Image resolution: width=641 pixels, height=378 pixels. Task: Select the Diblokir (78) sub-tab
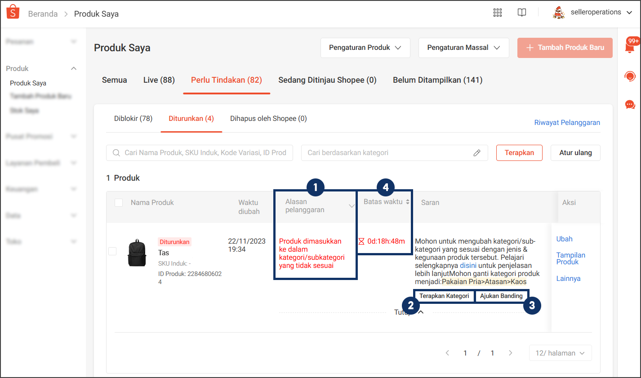[133, 119]
